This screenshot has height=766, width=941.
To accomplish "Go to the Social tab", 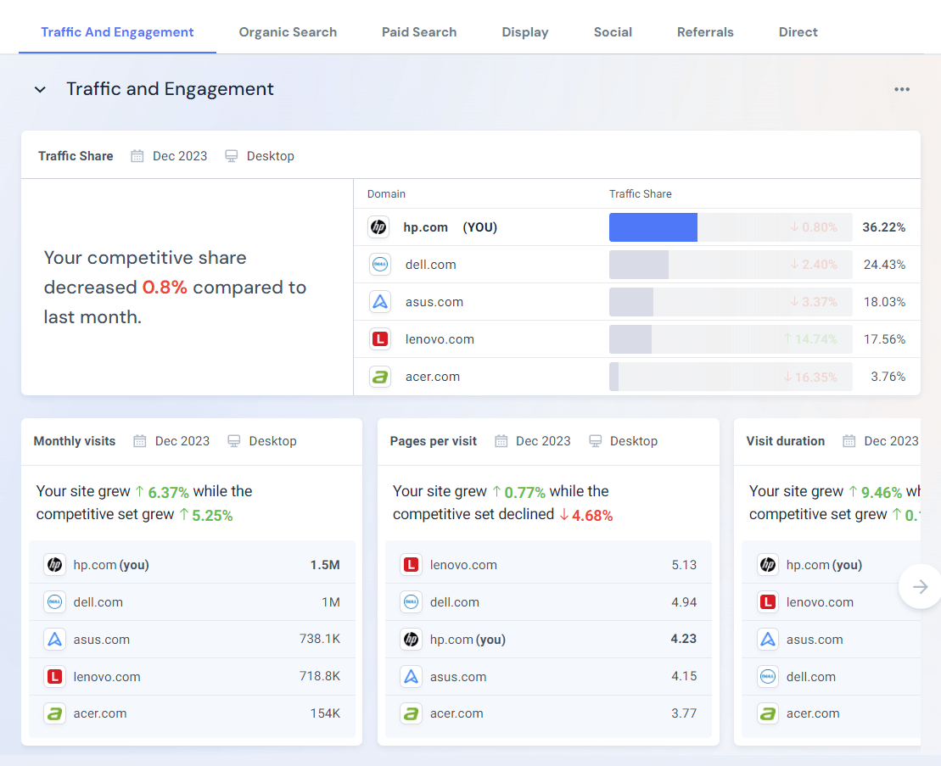I will (x=613, y=32).
